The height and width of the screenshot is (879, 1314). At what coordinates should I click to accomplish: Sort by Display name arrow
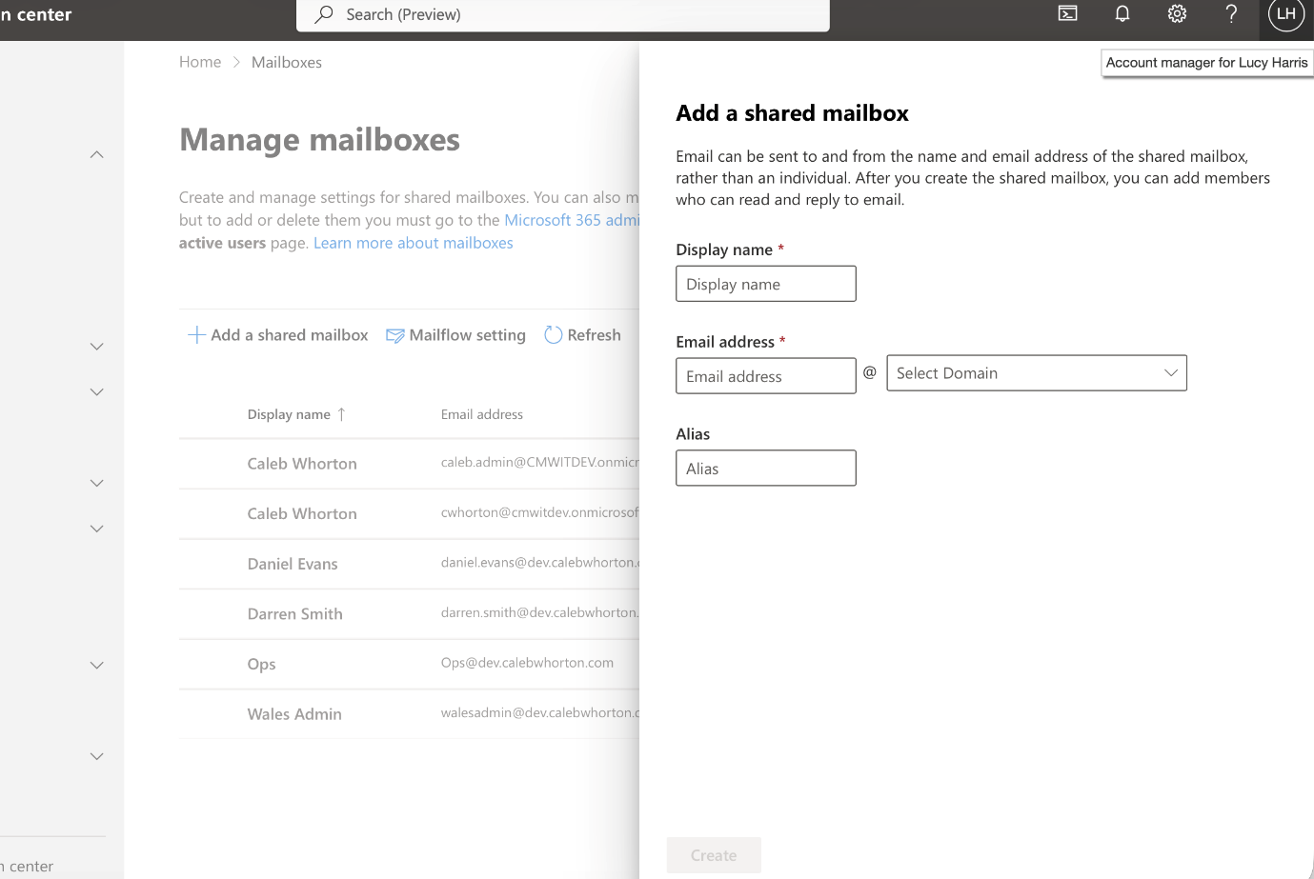(341, 414)
